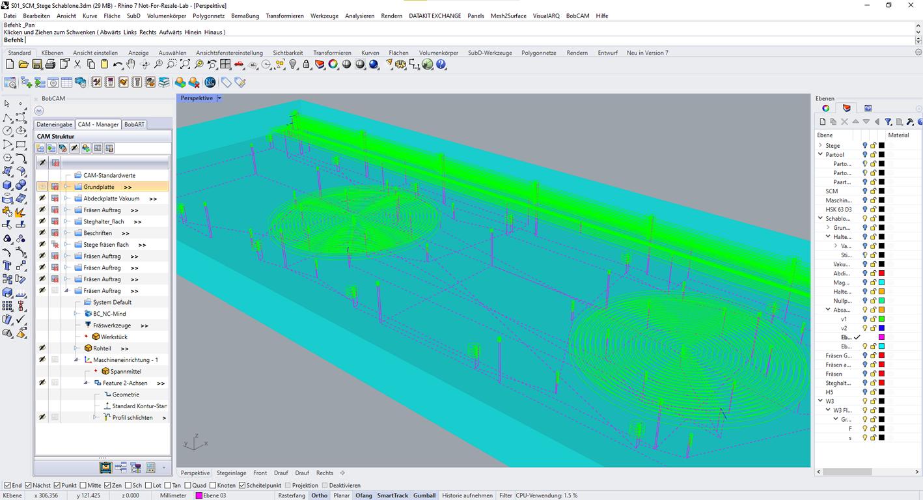Viewport: 923px width, 500px height.
Task: Click Historie aufnehmen in status bar
Action: (467, 495)
